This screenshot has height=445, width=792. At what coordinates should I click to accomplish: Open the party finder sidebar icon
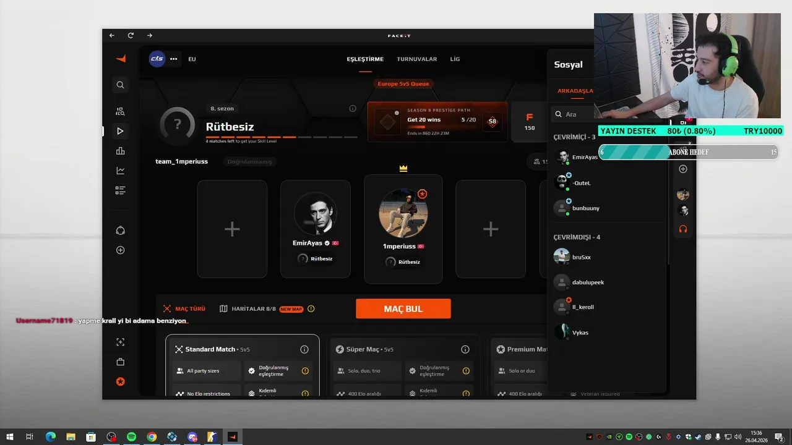(121, 112)
